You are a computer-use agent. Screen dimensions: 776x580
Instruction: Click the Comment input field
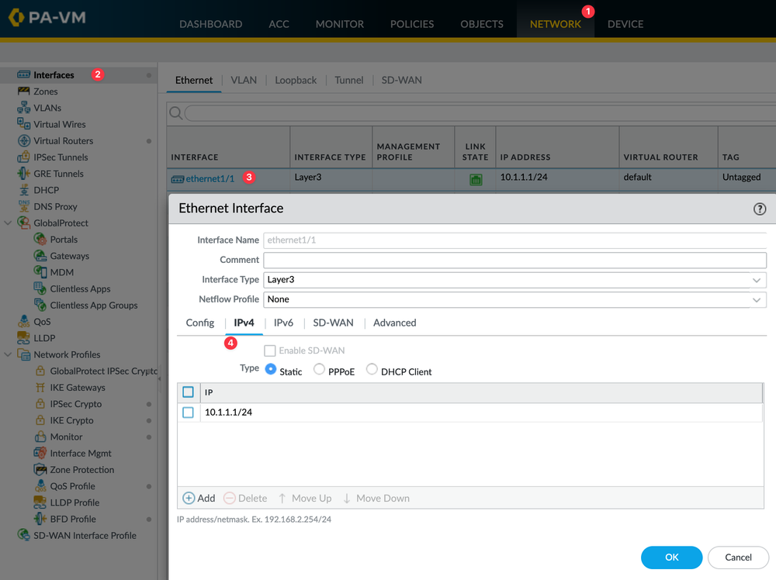[514, 260]
